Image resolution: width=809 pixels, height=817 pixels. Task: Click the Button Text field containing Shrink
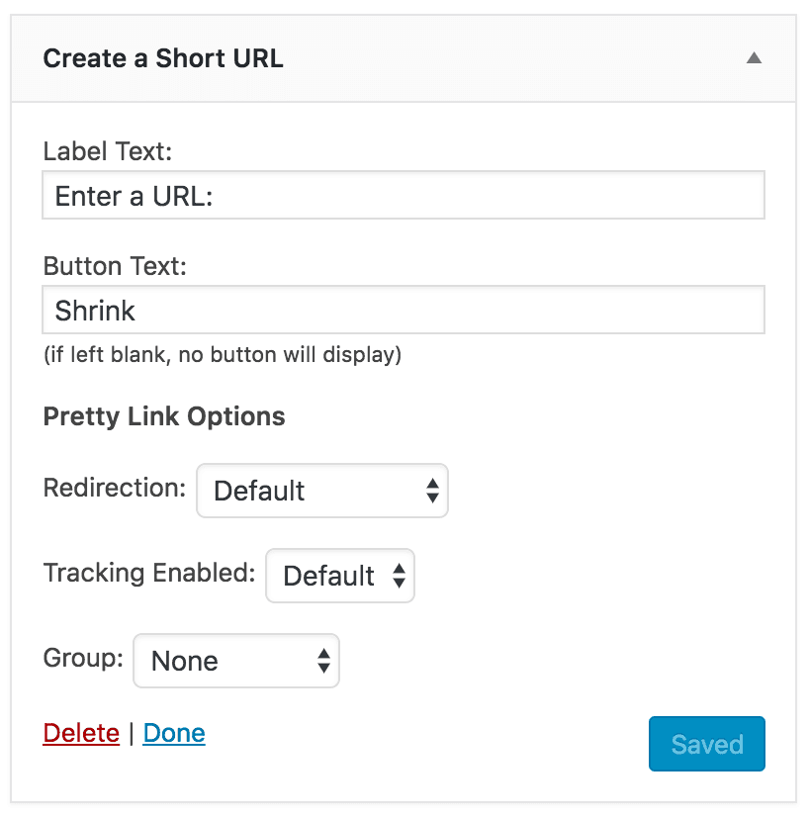[404, 310]
